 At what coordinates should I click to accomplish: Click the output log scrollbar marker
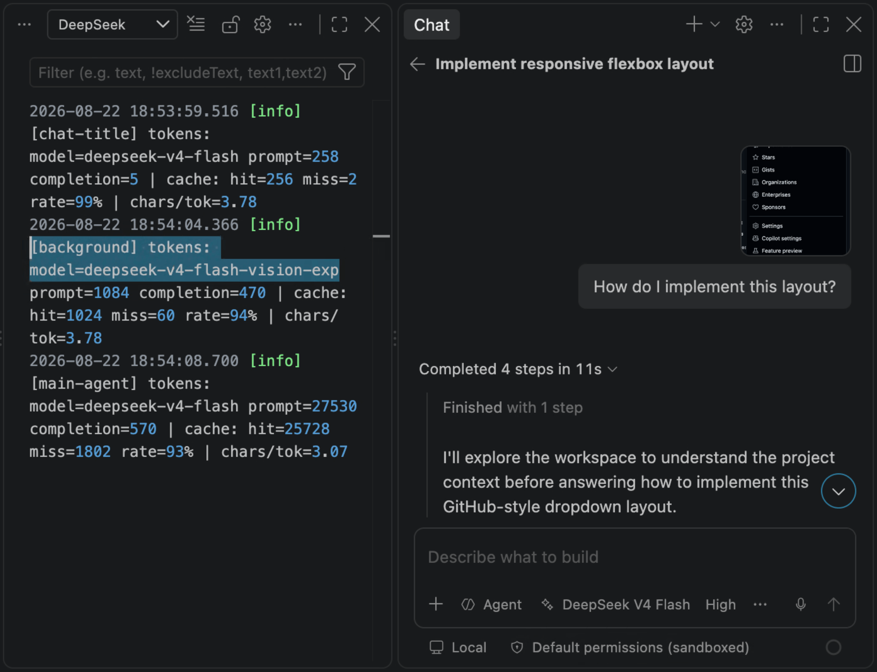click(381, 236)
